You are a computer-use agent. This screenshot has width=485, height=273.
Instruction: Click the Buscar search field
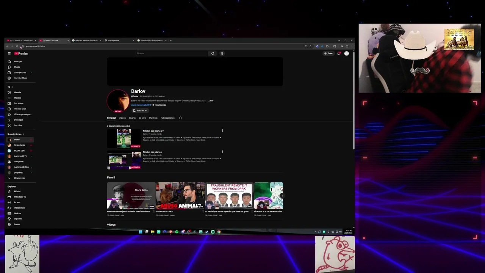click(172, 53)
